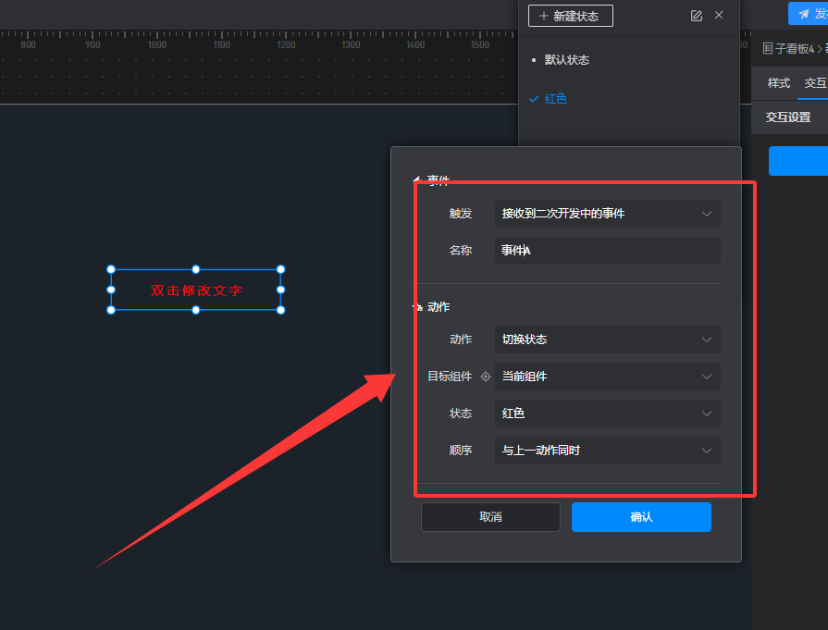Open the 状态 dropdown showing 红色
This screenshot has height=630, width=828.
point(607,414)
